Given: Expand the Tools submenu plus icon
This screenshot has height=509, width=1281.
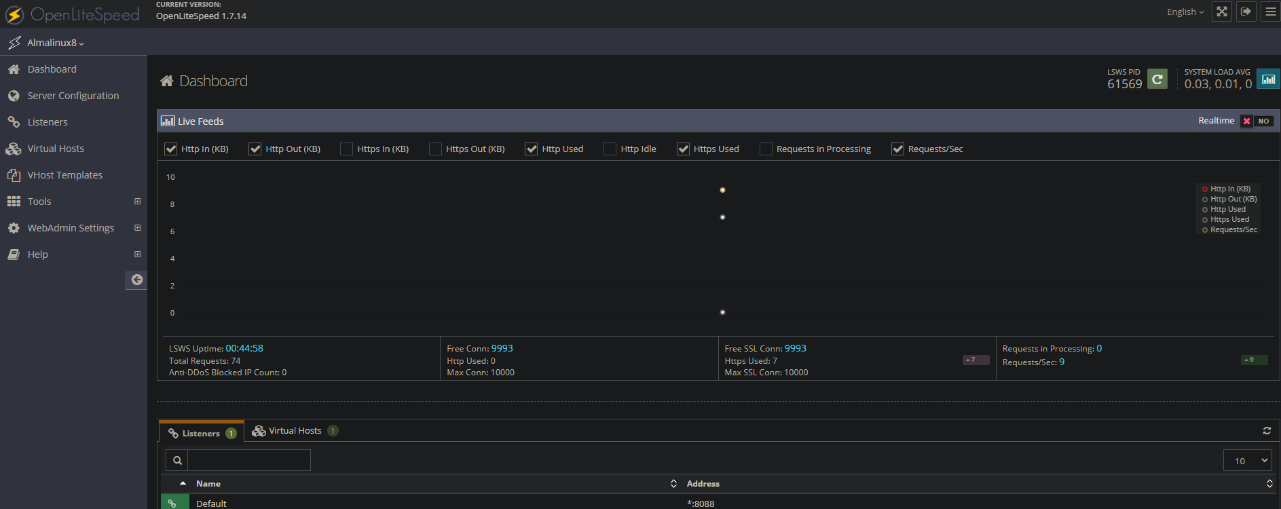Looking at the screenshot, I should 138,202.
